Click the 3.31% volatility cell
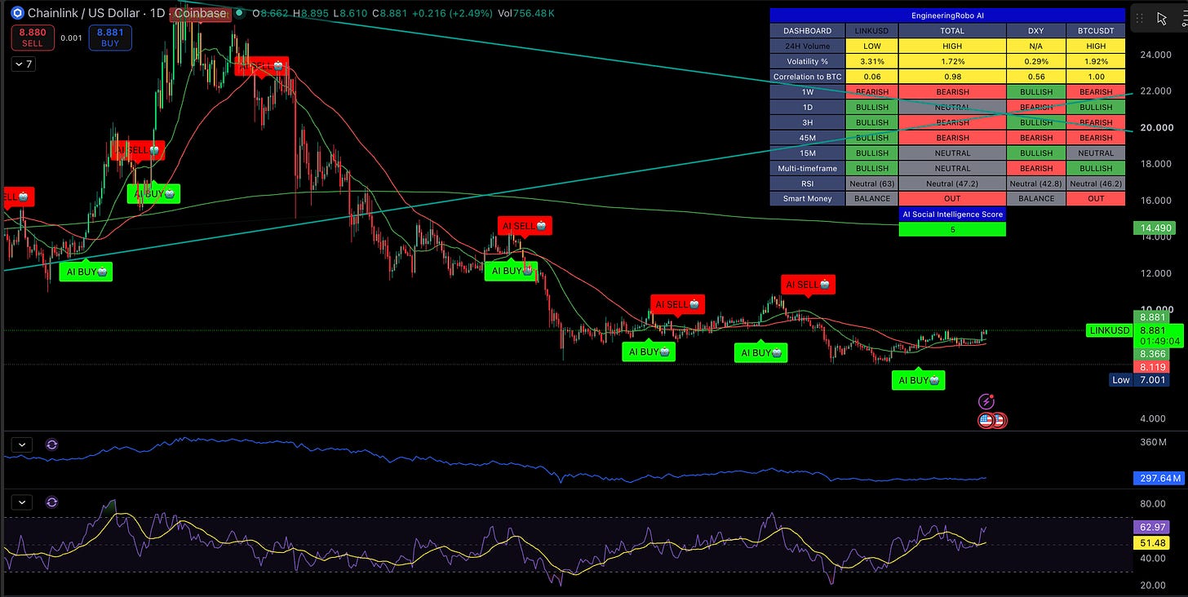The height and width of the screenshot is (597, 1188). [x=872, y=61]
